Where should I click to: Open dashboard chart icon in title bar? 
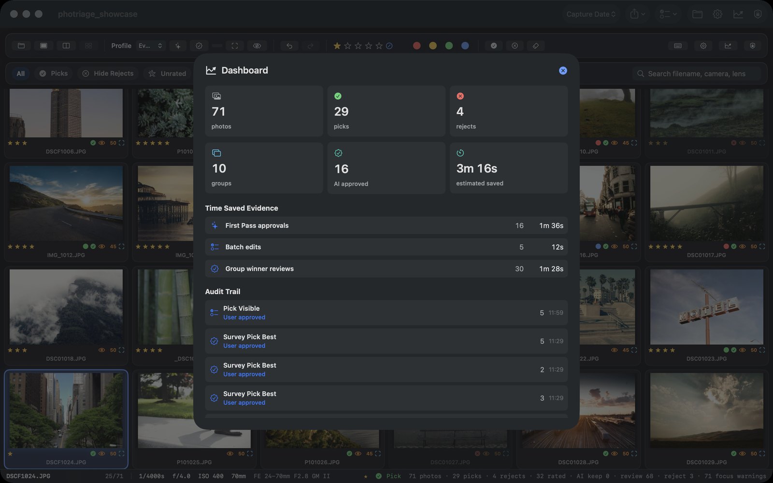pyautogui.click(x=738, y=14)
